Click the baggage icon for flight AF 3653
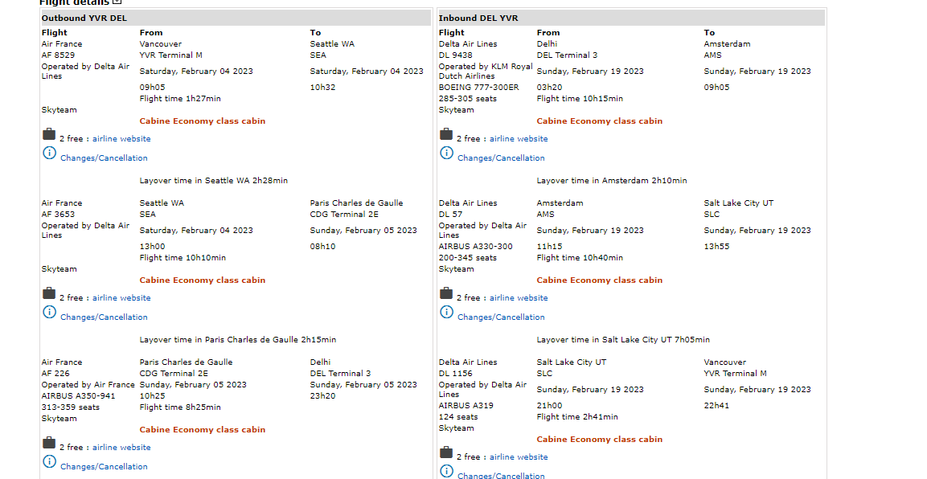The image size is (927, 479). coord(49,294)
